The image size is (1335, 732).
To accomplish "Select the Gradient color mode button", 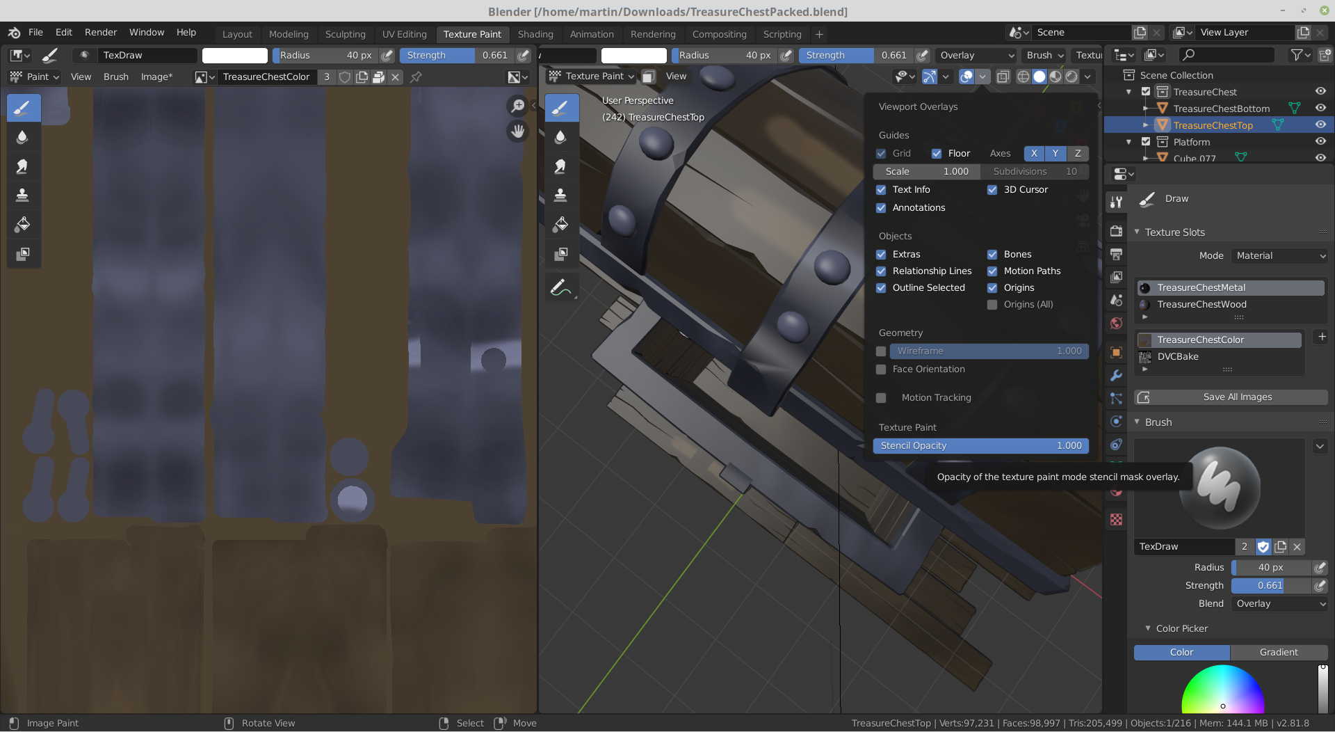I will (1279, 653).
